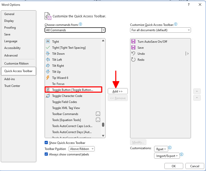Select the Tilt Up icon

(x=48, y=72)
